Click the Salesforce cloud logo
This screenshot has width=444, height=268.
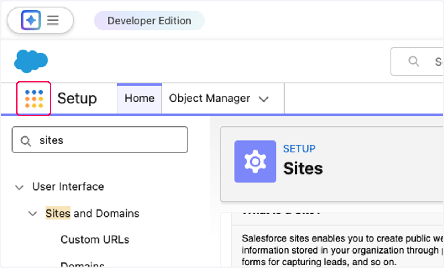(x=31, y=62)
